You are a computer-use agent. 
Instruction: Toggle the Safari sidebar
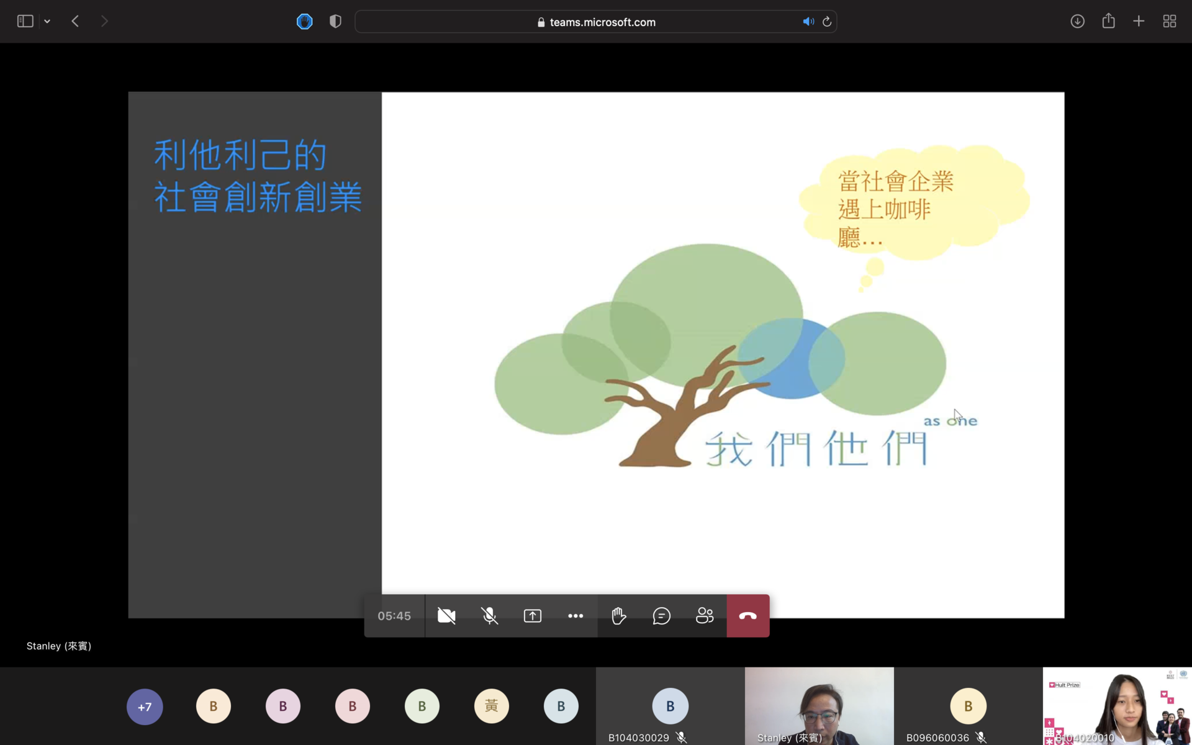(25, 22)
